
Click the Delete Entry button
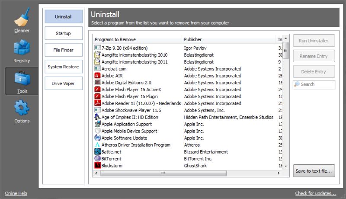pyautogui.click(x=314, y=71)
